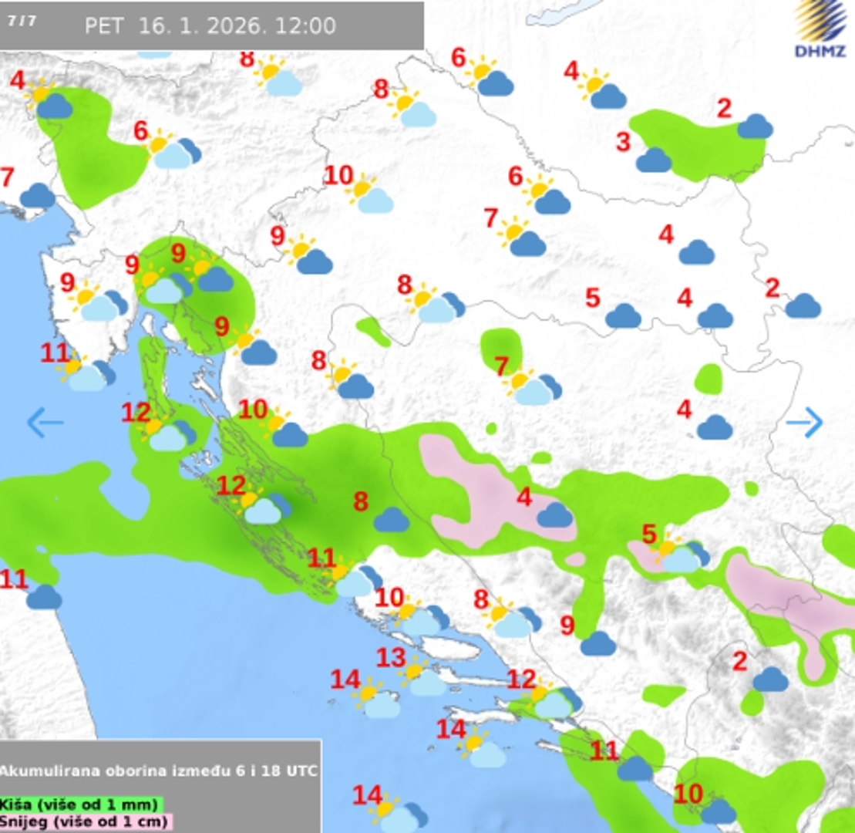Click the cloud-only icon beside temperature 5
This screenshot has width=855, height=833.
point(623,315)
